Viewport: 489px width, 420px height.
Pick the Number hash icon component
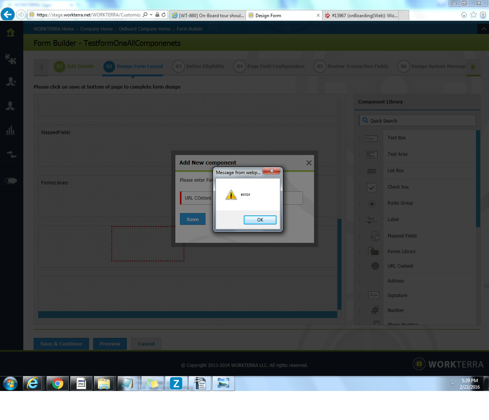click(375, 310)
